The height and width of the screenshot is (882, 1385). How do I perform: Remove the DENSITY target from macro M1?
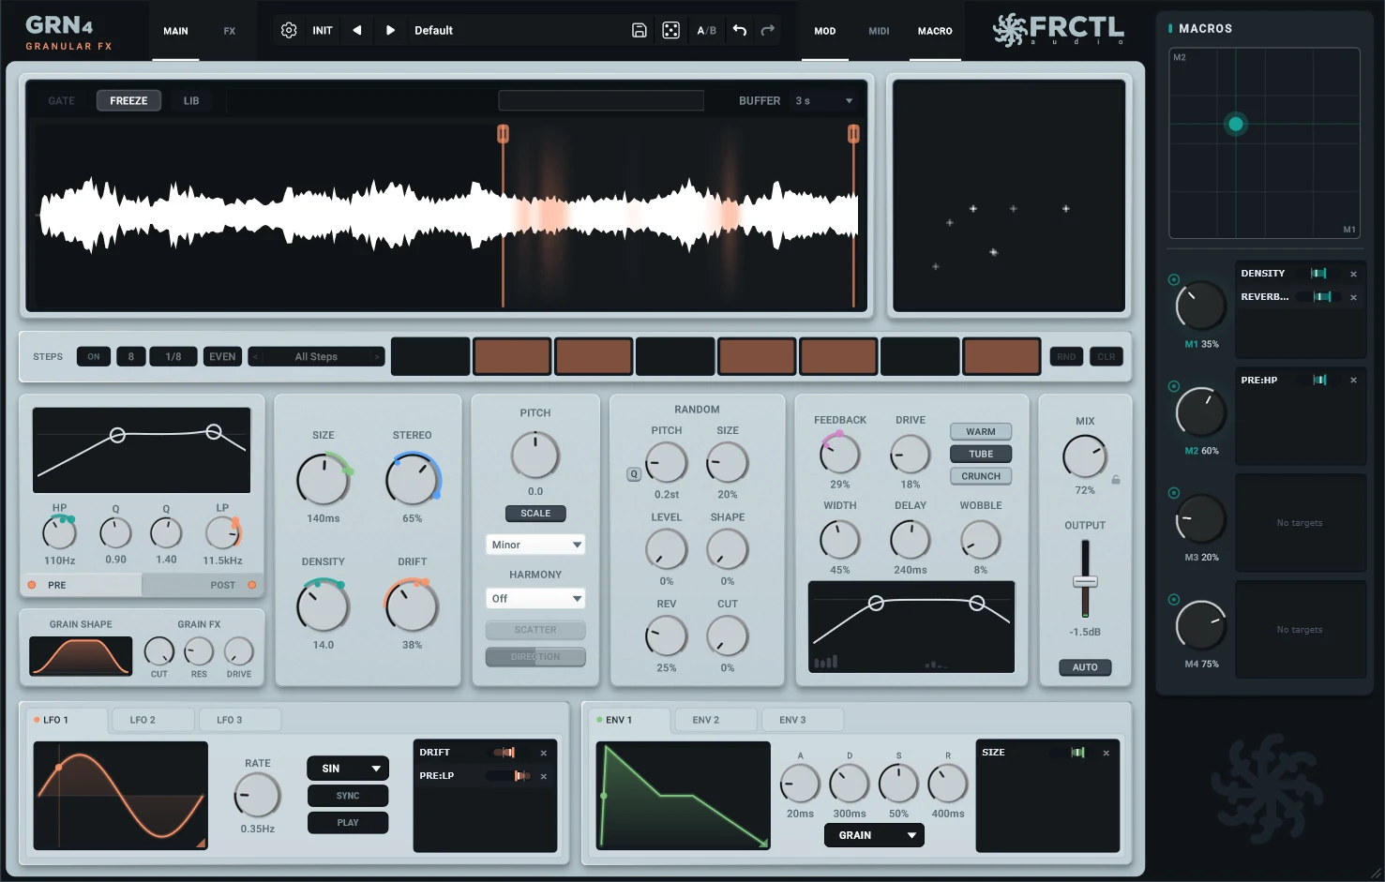pos(1353,274)
